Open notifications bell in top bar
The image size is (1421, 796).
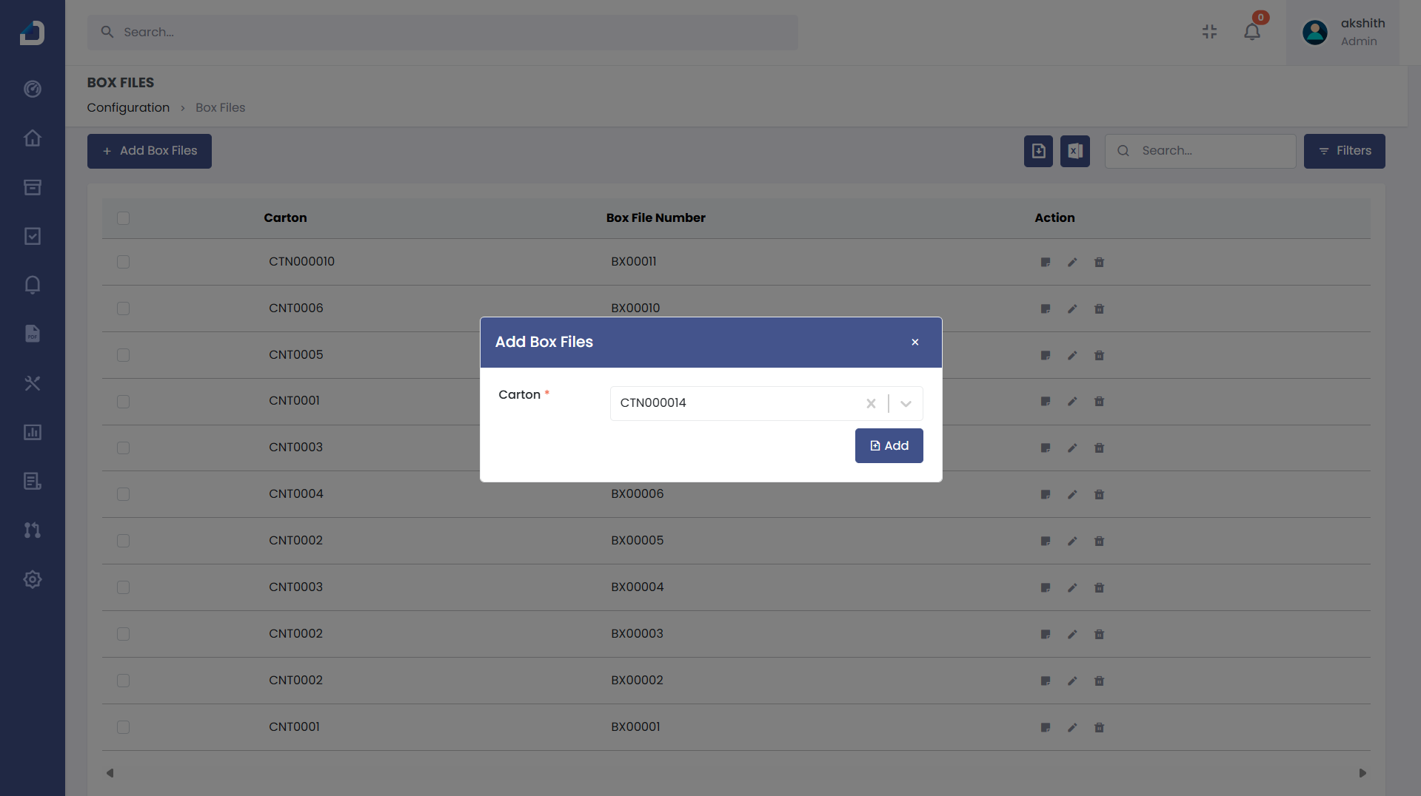(x=1252, y=32)
